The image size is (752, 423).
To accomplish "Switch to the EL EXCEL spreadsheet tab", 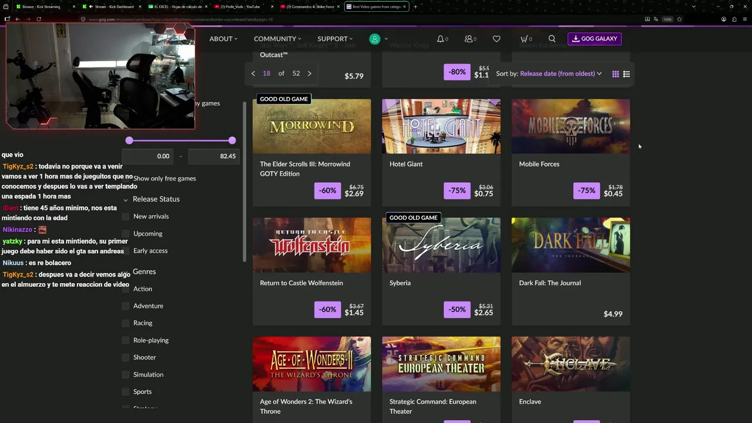I will click(x=177, y=6).
